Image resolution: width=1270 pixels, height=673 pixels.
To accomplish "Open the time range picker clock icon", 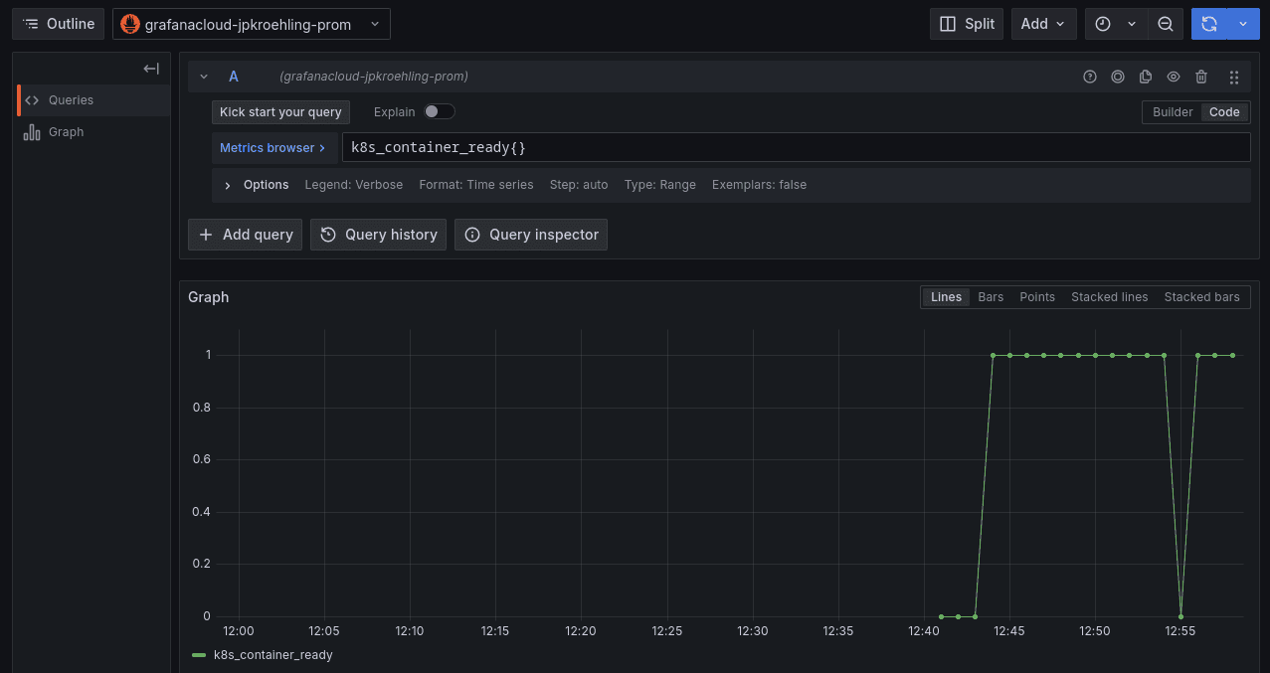I will (1104, 23).
